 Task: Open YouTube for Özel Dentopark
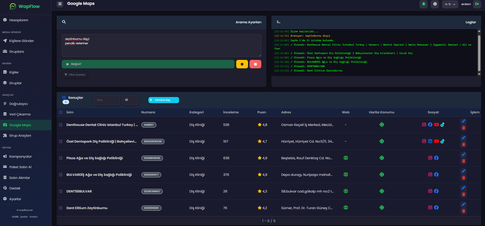coord(436,141)
